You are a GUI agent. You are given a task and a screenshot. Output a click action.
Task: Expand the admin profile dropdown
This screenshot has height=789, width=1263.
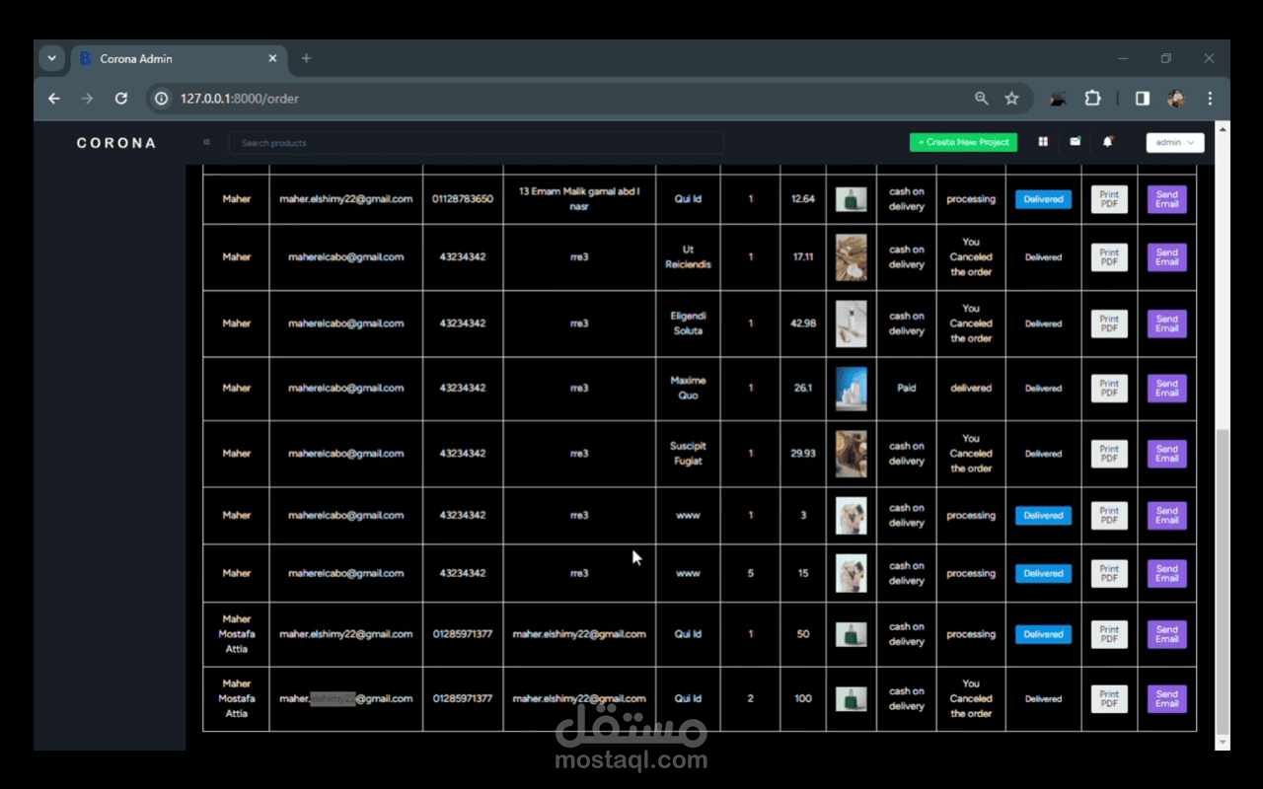[x=1175, y=143]
